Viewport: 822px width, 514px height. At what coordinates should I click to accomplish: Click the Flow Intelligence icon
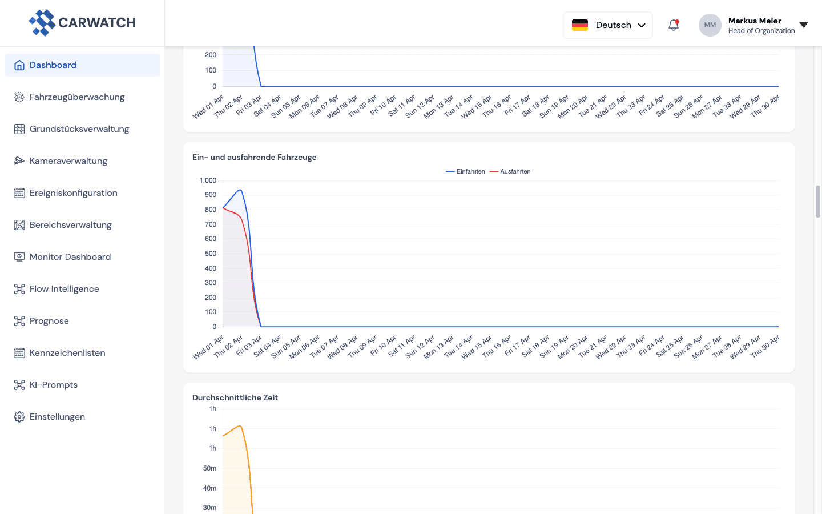tap(19, 288)
